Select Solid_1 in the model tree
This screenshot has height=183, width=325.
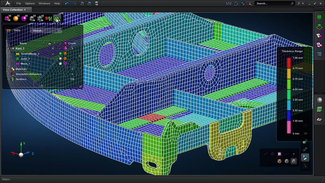pyautogui.click(x=25, y=59)
